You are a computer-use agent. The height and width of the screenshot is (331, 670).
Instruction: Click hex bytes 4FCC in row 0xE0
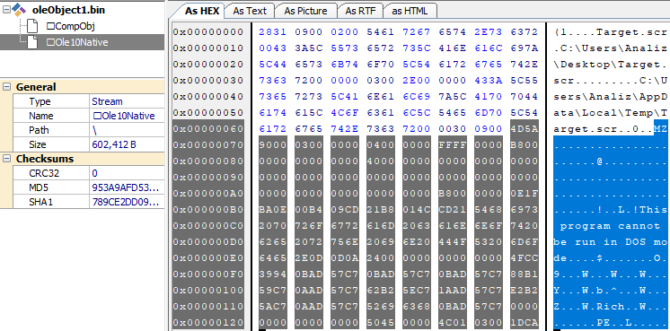525,258
